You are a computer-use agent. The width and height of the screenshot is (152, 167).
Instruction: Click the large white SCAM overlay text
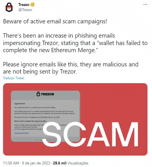(x=90, y=135)
